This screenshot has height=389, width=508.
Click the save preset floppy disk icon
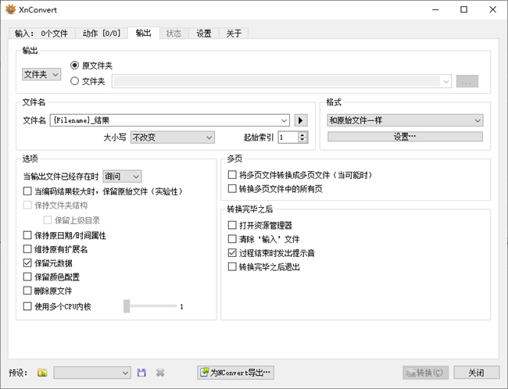click(141, 373)
